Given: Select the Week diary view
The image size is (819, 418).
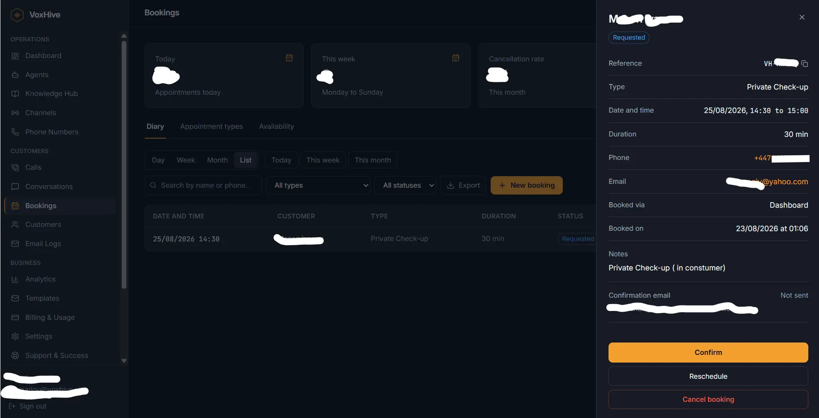Looking at the screenshot, I should point(186,160).
